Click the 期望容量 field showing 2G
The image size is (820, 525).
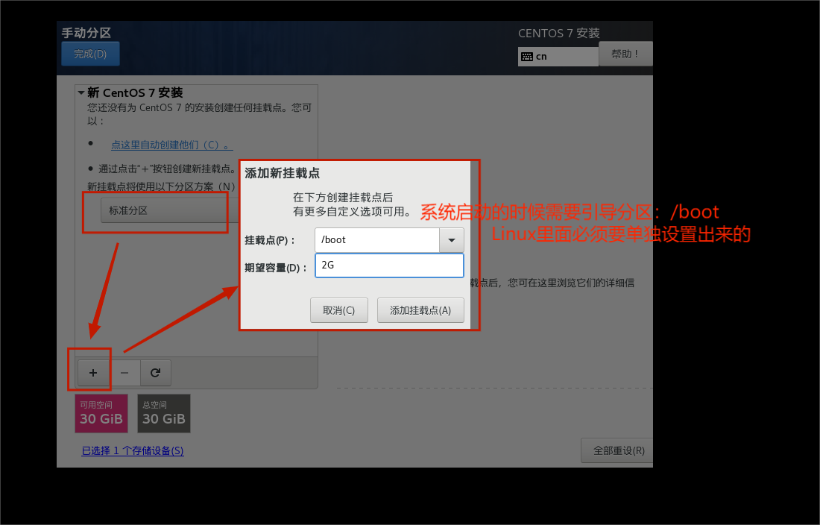pyautogui.click(x=389, y=265)
